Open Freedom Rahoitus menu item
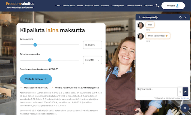 pyautogui.click(x=134, y=6)
